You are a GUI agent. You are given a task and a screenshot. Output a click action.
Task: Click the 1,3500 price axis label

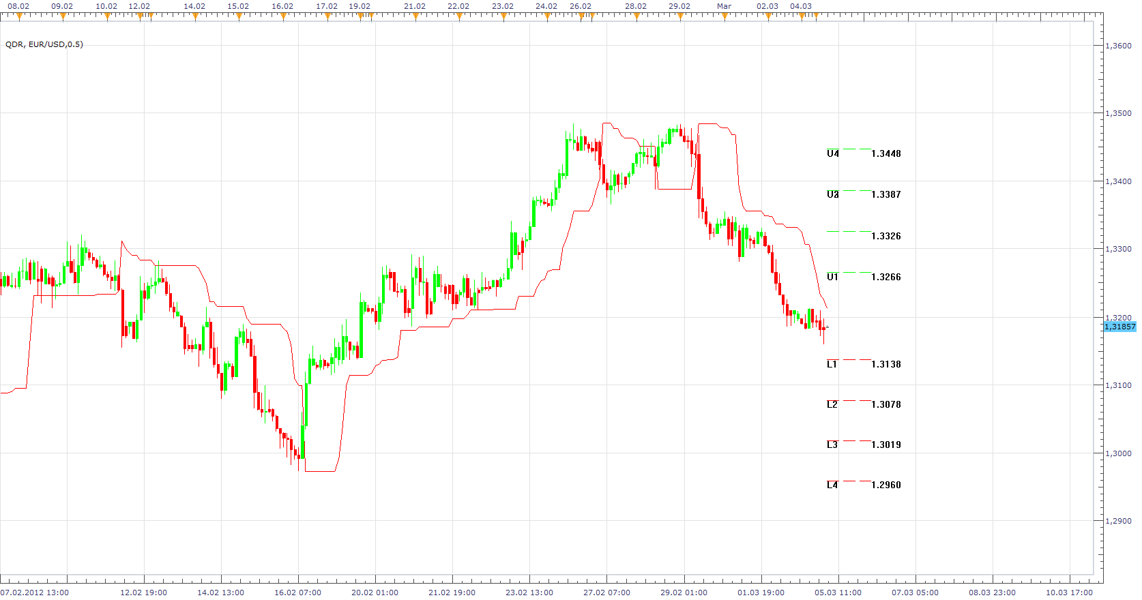coord(1118,113)
